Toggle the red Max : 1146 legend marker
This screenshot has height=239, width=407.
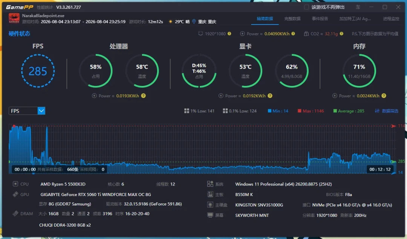(x=299, y=111)
